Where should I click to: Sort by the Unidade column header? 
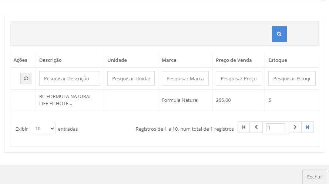(x=117, y=60)
